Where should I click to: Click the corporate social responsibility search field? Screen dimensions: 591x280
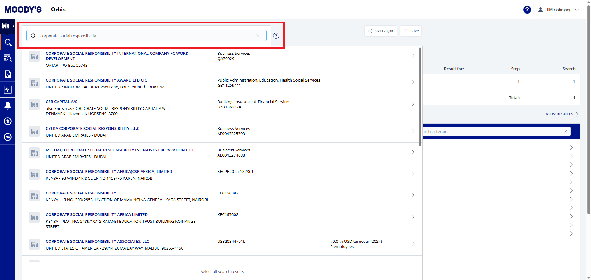(145, 36)
